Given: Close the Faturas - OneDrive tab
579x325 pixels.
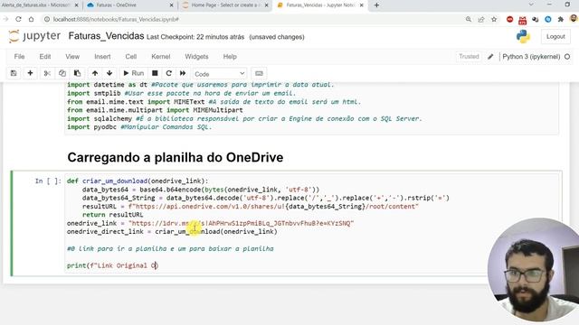Looking at the screenshot, I should 171,5.
